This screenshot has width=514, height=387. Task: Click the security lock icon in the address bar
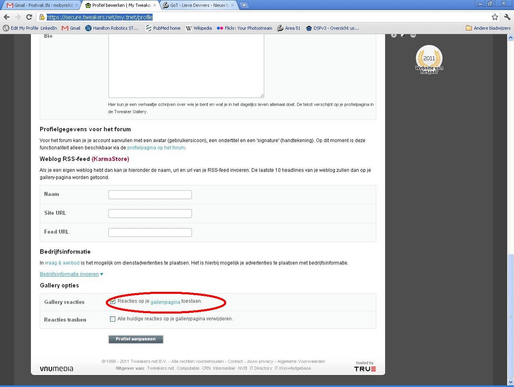pos(42,17)
